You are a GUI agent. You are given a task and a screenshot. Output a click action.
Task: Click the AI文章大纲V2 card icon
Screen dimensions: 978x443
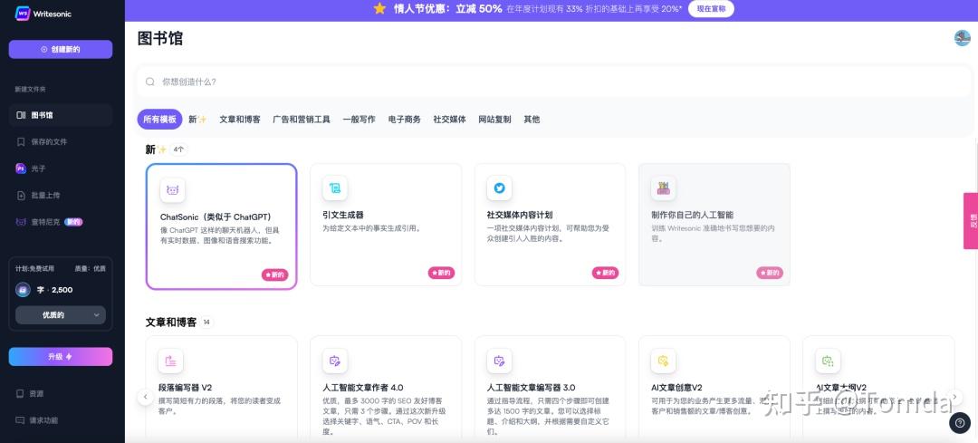(828, 361)
